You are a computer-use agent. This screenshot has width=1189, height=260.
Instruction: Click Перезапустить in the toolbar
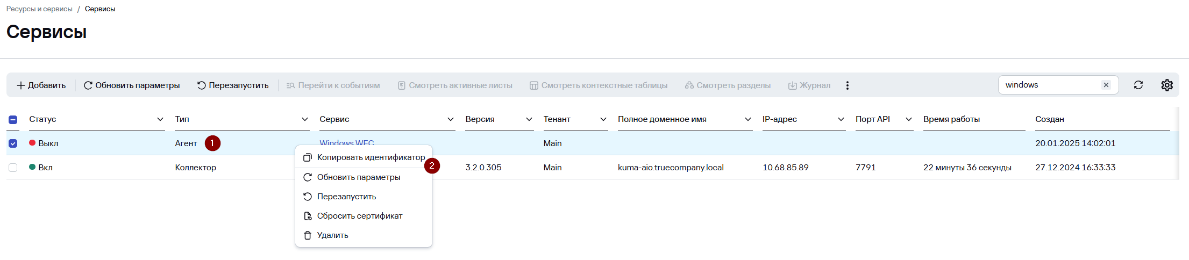click(x=233, y=85)
